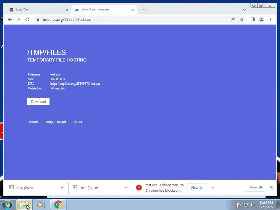The image size is (280, 210).
Task: Expand options for blocked test.exe download
Action: (213, 188)
